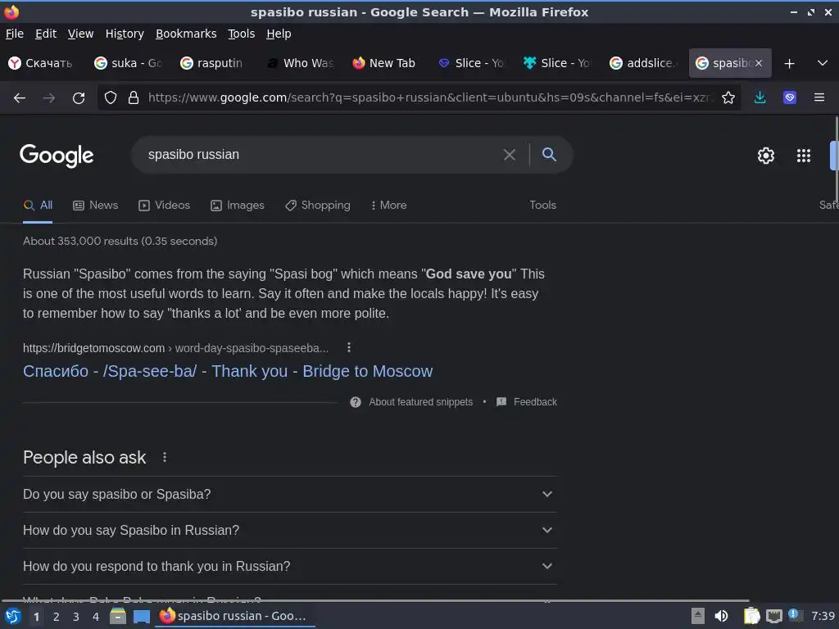Open the purple extension icon in toolbar

pos(790,97)
